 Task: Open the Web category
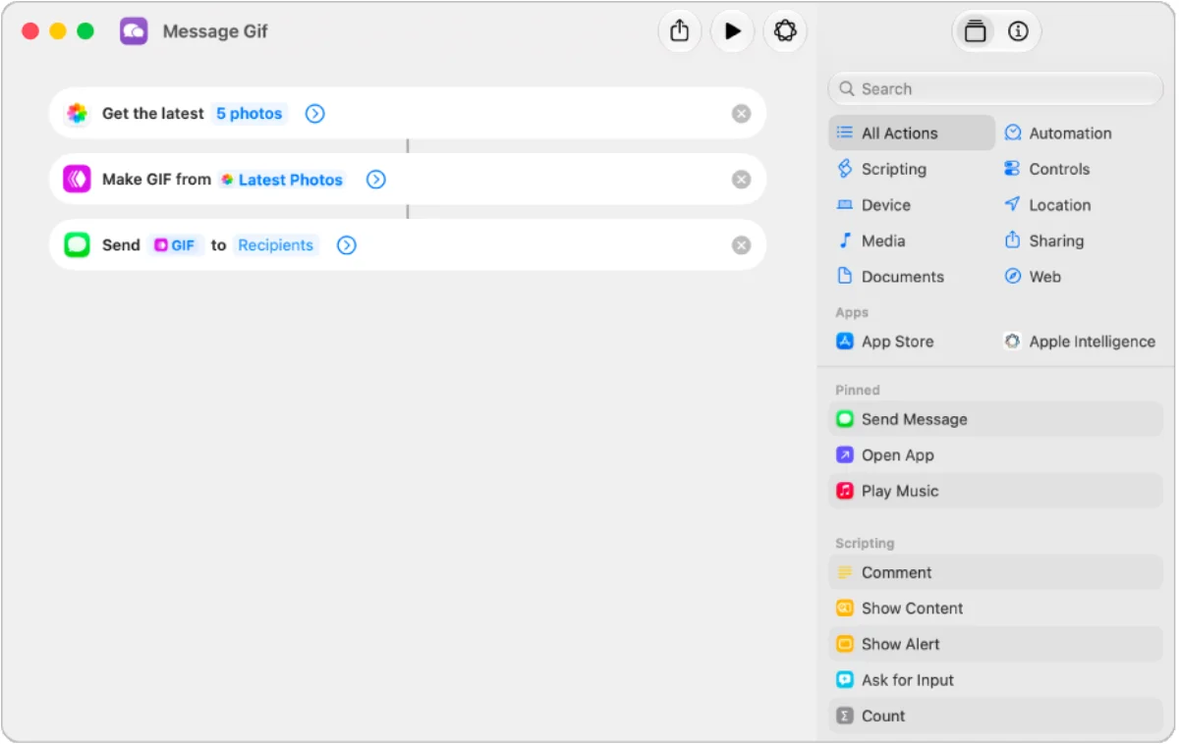pyautogui.click(x=1032, y=277)
